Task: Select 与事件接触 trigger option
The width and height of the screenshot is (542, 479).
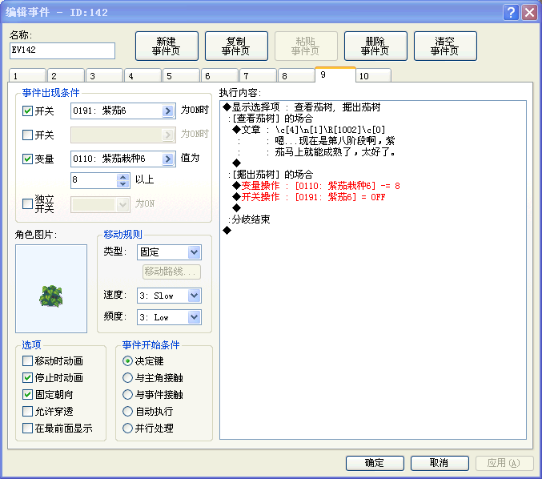Action: (127, 395)
